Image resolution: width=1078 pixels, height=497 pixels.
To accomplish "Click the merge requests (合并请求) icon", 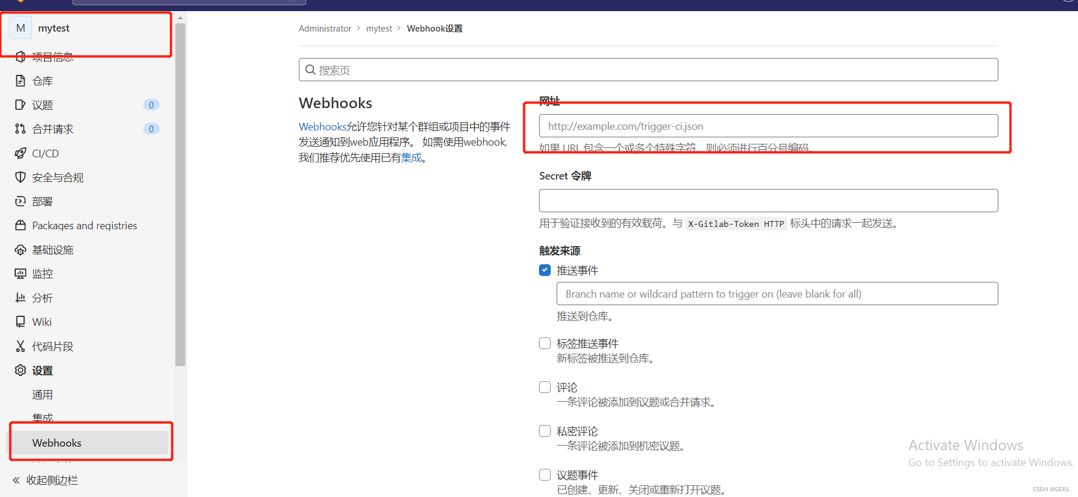I will point(20,129).
